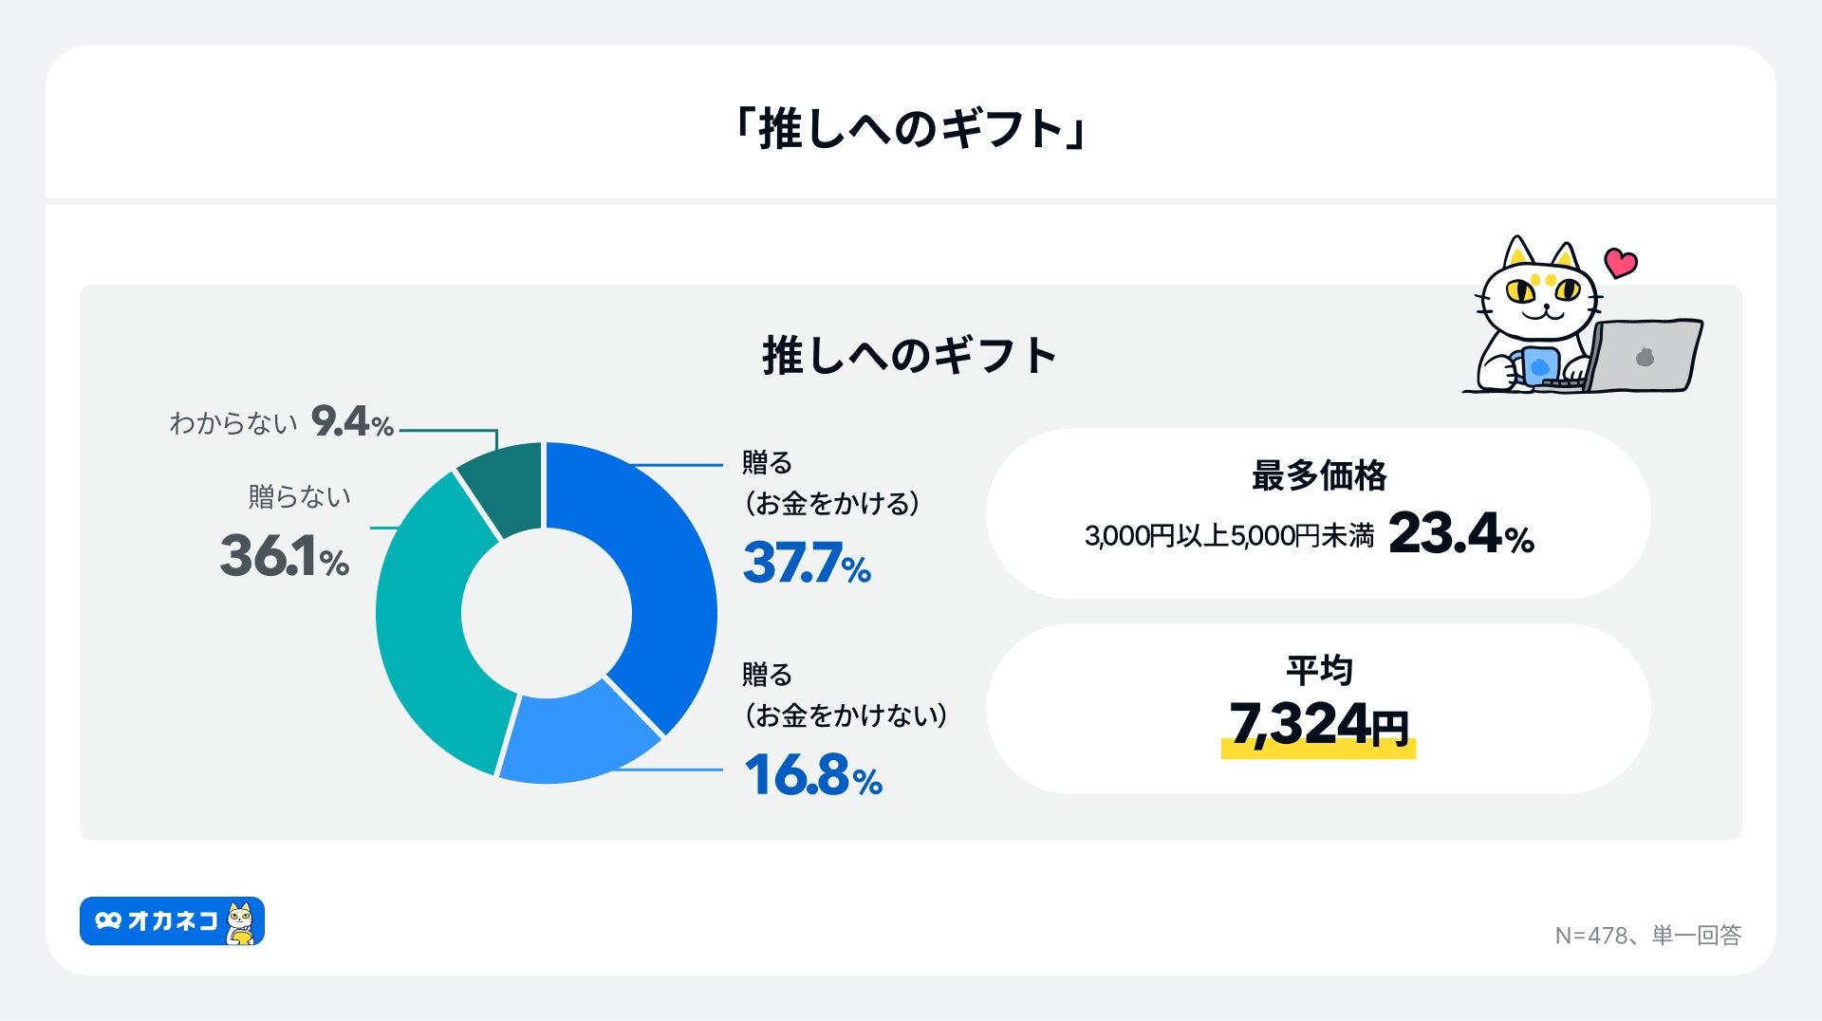1822x1021 pixels.
Task: Click the 贈る（お金をかける）label
Action: click(x=829, y=484)
